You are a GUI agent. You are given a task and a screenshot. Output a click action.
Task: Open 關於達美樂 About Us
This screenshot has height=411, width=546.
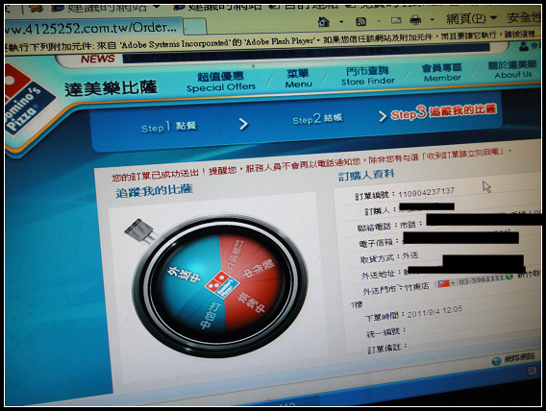point(512,69)
